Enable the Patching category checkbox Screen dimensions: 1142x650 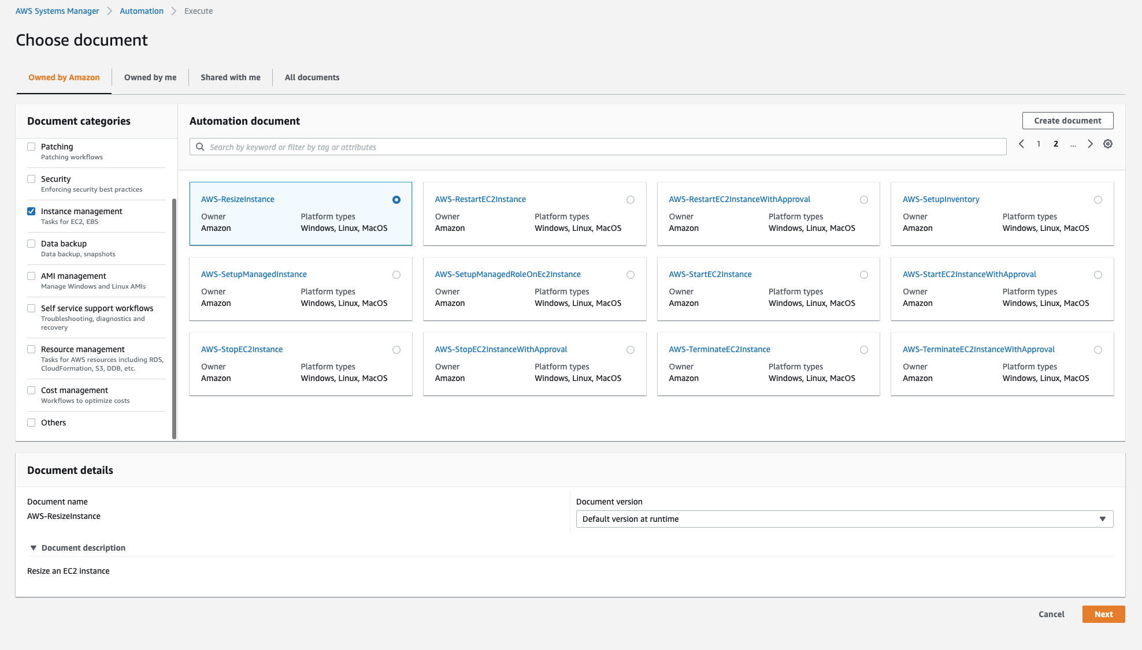pos(31,147)
